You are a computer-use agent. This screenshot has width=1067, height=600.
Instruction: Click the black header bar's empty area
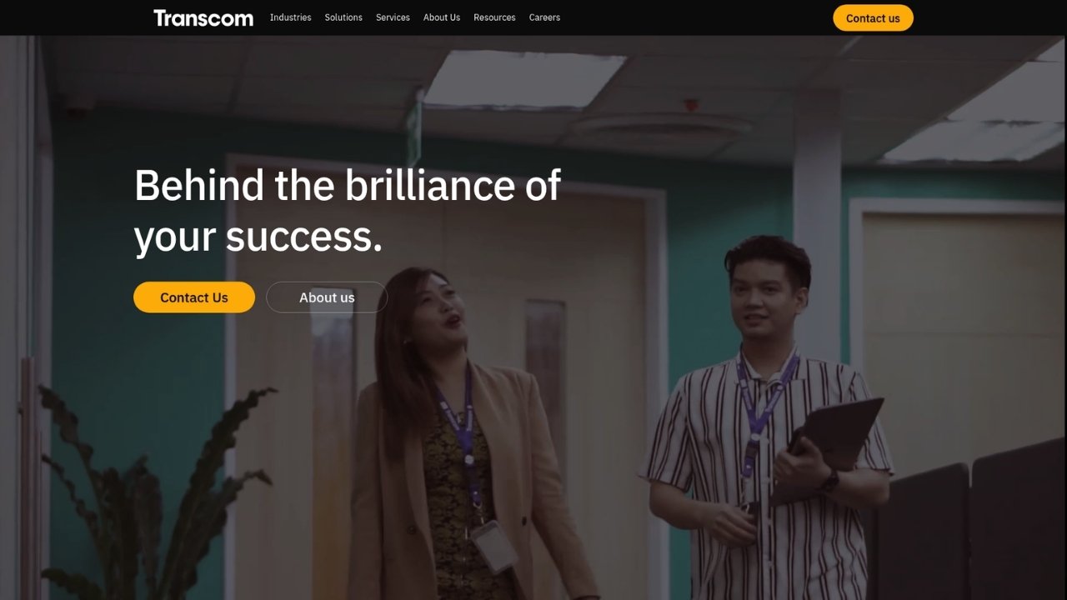click(x=696, y=17)
